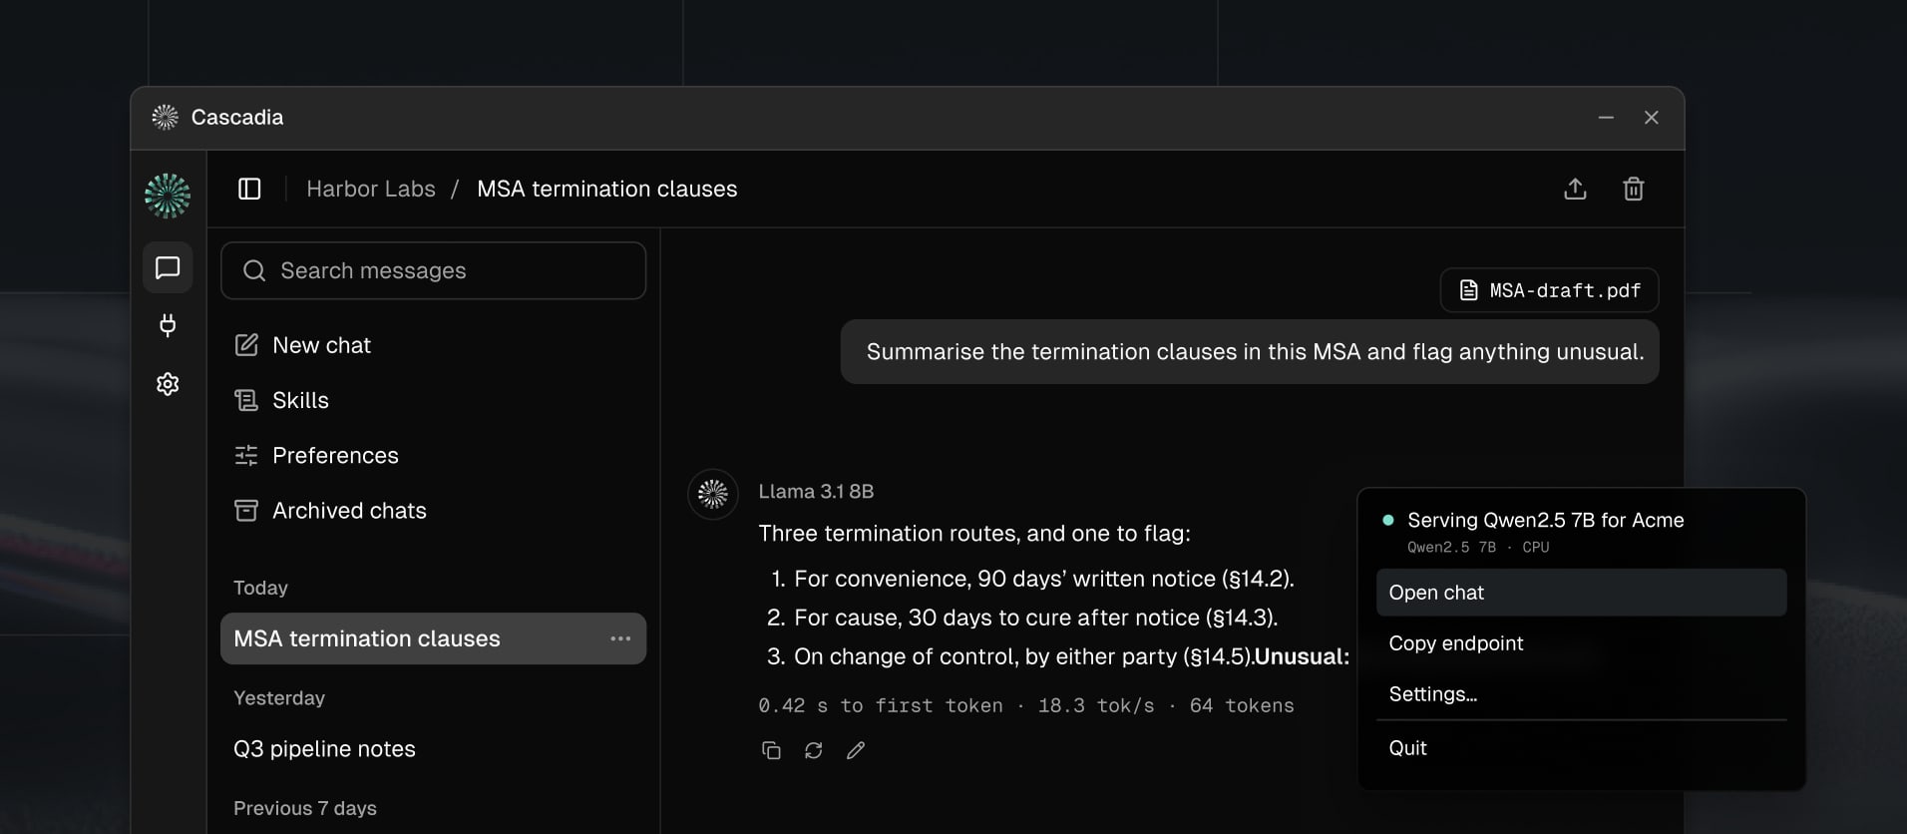
Task: Choose Copy endpoint in tray menu
Action: 1581,643
